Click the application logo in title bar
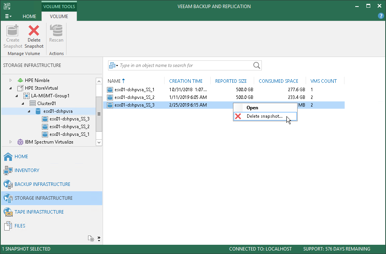This screenshot has width=386, height=254. [x=7, y=6]
